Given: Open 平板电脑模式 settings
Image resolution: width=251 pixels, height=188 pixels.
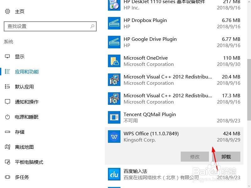Looking at the screenshot, I should click(x=29, y=162).
